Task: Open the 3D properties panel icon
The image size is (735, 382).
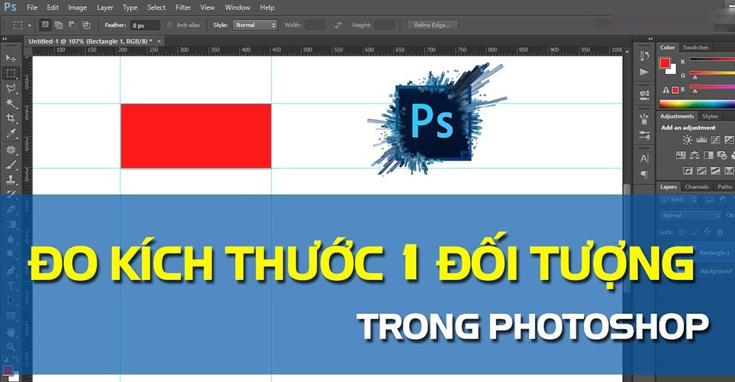Action: point(644,94)
